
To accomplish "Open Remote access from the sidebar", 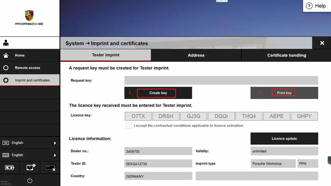I will 27,68.
